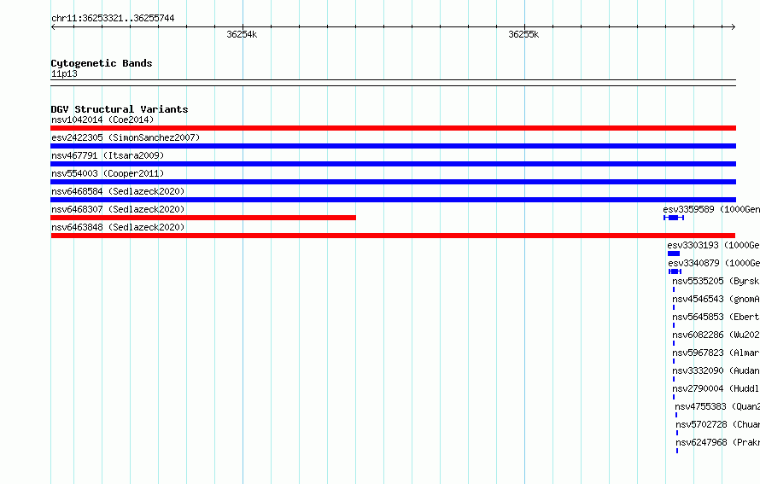
Task: Open nsv6468307 (Sedlazeck2020) variant
Action: pos(118,209)
